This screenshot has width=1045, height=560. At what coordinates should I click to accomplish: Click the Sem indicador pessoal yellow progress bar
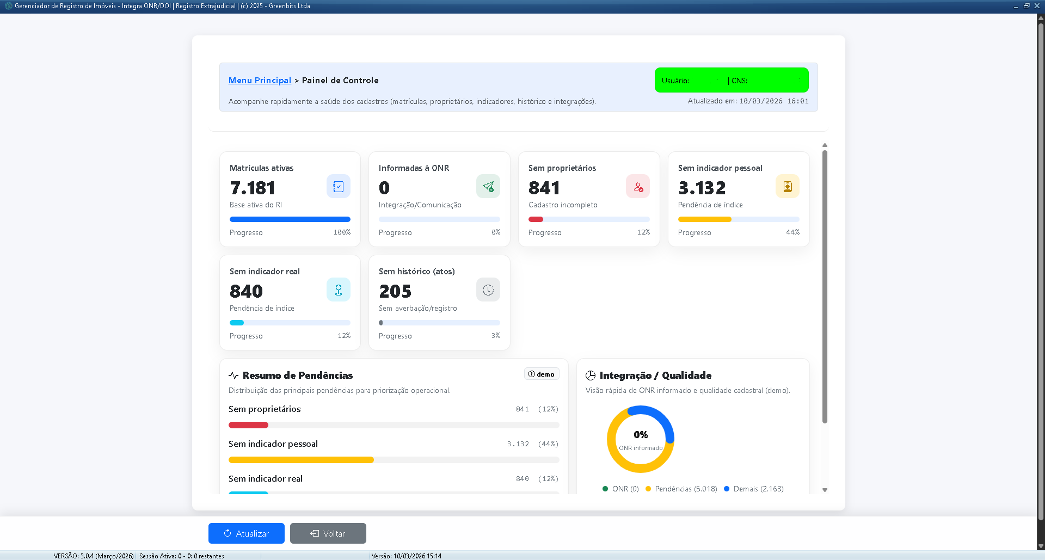pos(704,219)
